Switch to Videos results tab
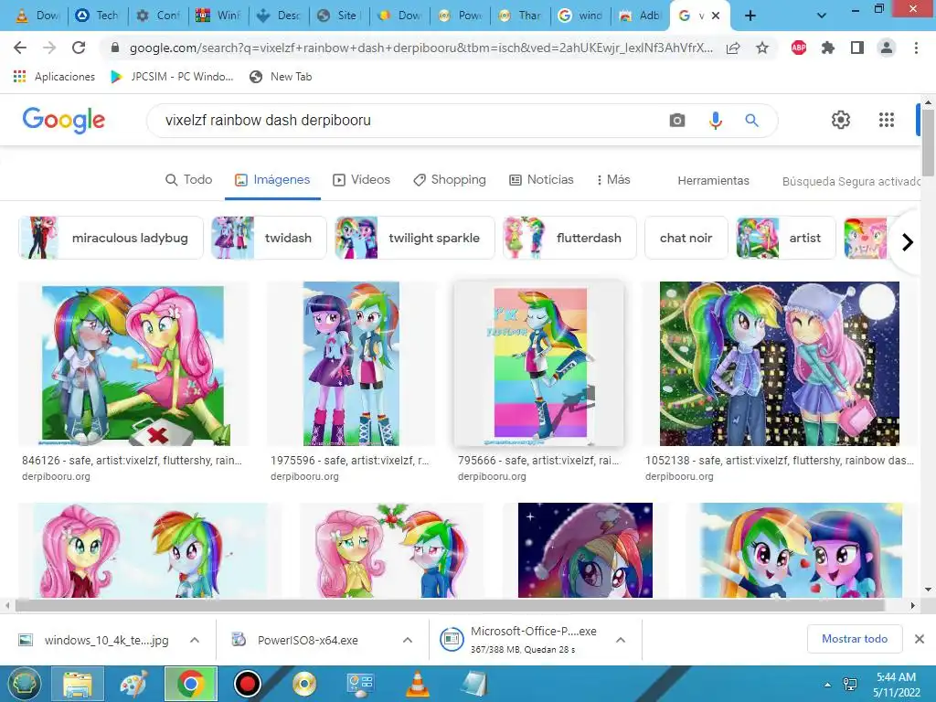The height and width of the screenshot is (702, 936). 361,180
